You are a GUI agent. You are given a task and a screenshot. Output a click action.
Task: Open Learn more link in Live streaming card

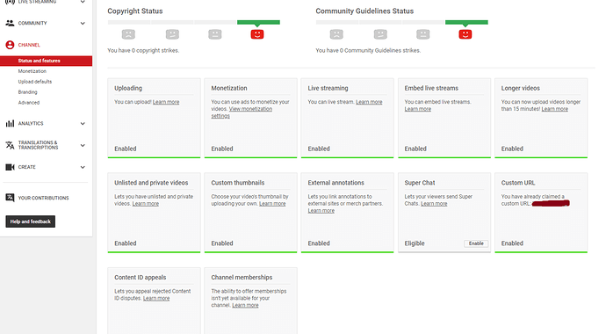point(369,102)
